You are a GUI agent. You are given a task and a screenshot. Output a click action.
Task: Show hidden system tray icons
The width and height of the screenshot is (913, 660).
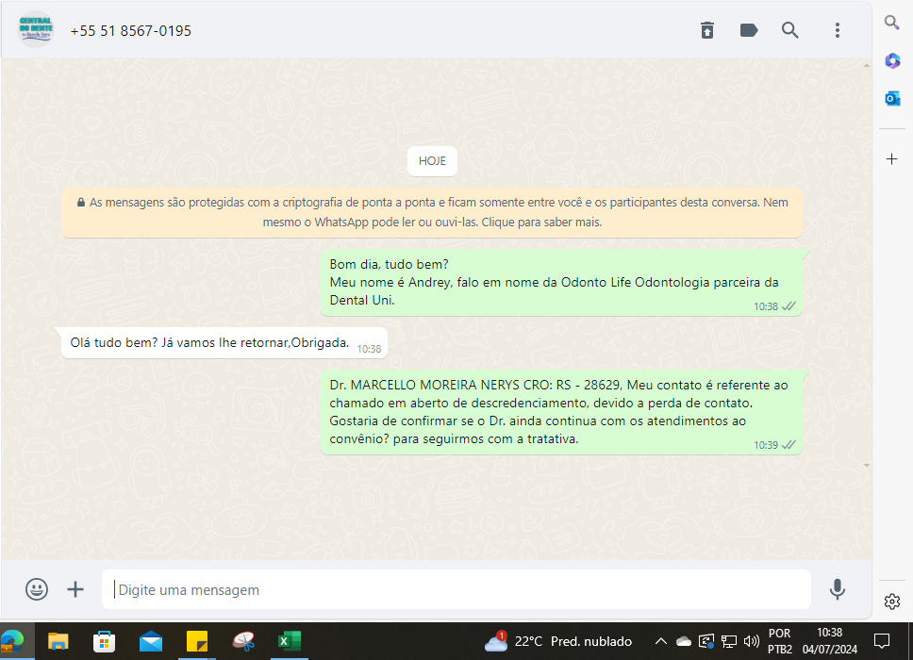tap(660, 641)
